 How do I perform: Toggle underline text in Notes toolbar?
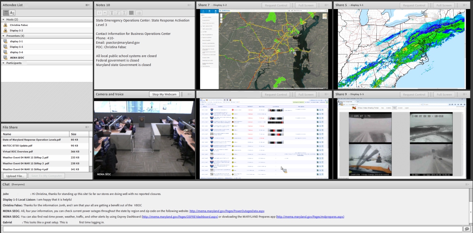point(124,13)
